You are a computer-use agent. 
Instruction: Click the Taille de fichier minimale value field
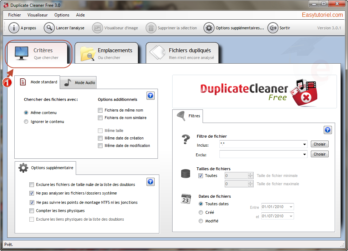point(237,176)
